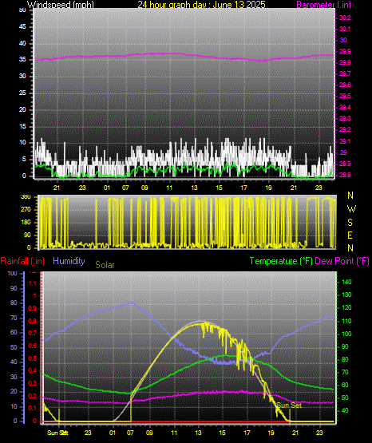372x443 pixels.
Task: Click the 140 value on temperature scale
Action: [x=346, y=282]
